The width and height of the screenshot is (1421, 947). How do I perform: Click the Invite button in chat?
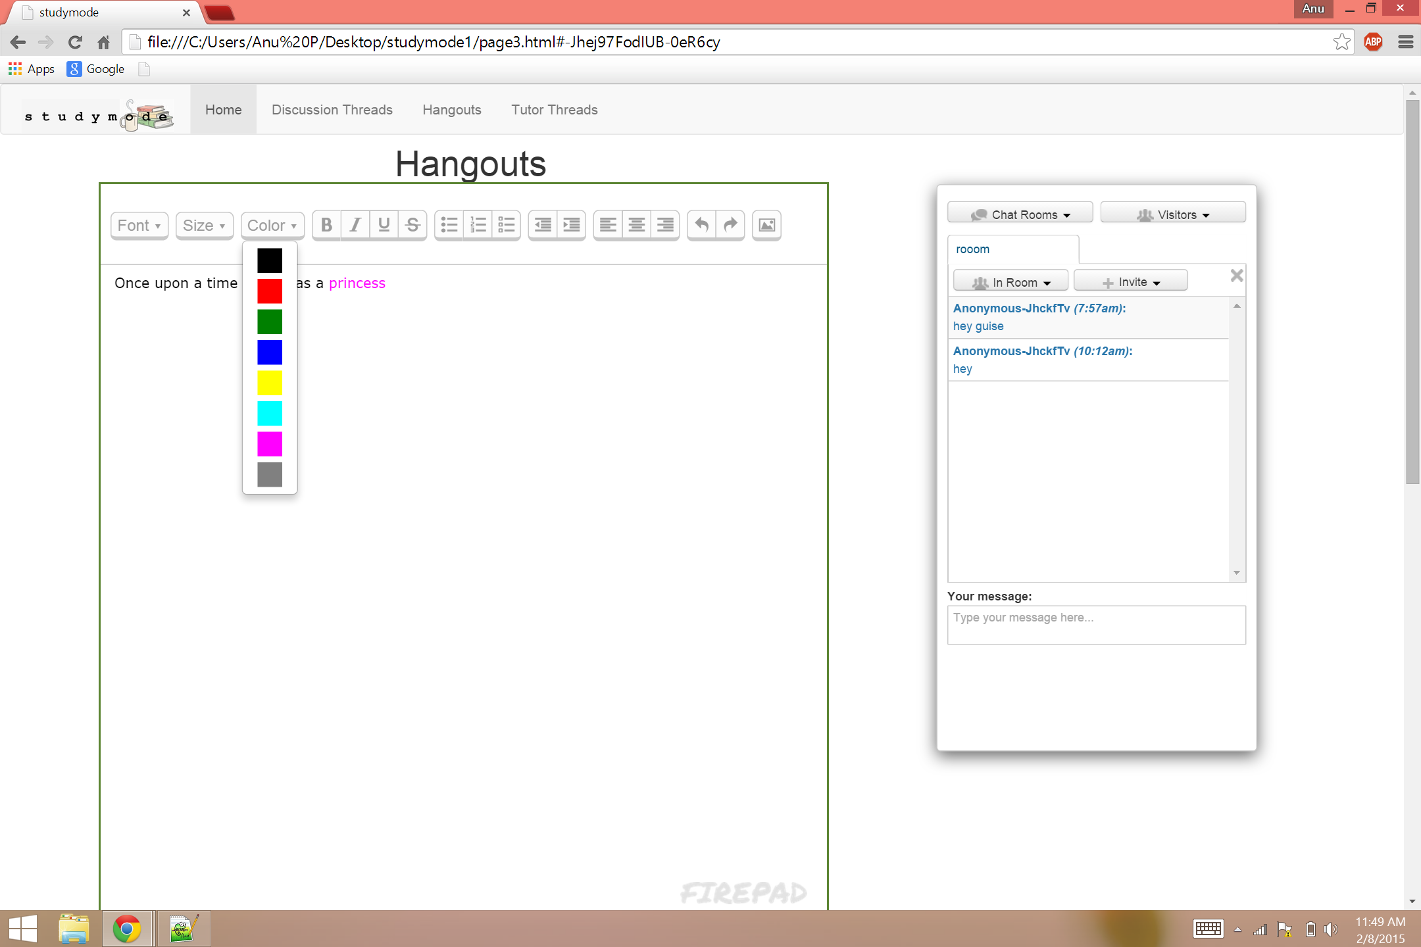1130,282
